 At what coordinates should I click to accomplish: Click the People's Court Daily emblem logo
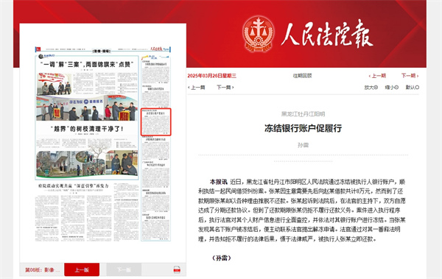[259, 34]
